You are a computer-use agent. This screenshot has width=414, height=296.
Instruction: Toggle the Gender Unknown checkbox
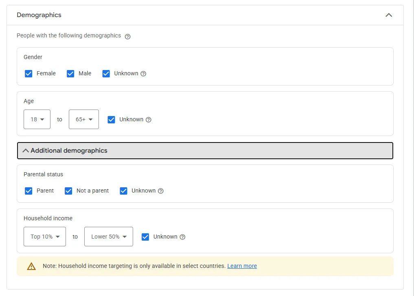click(106, 74)
